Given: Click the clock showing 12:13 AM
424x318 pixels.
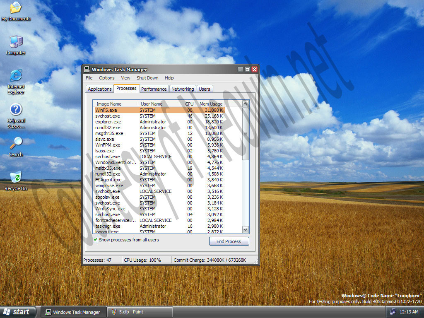Looking at the screenshot, I should click(409, 312).
